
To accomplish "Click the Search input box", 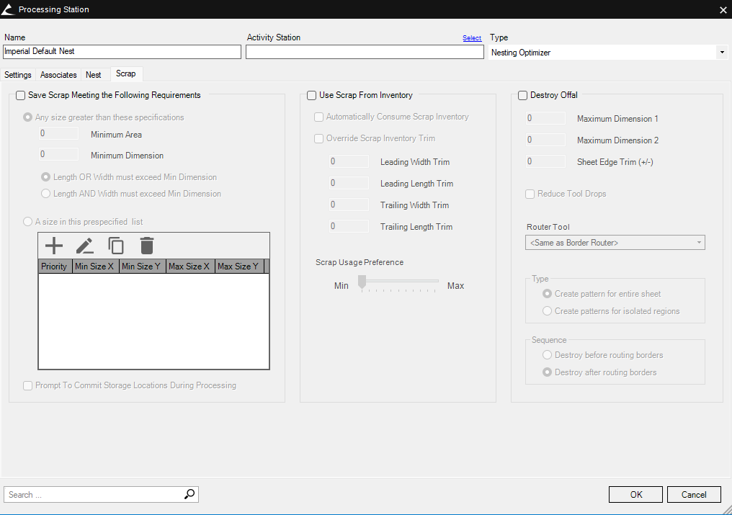I will 94,495.
